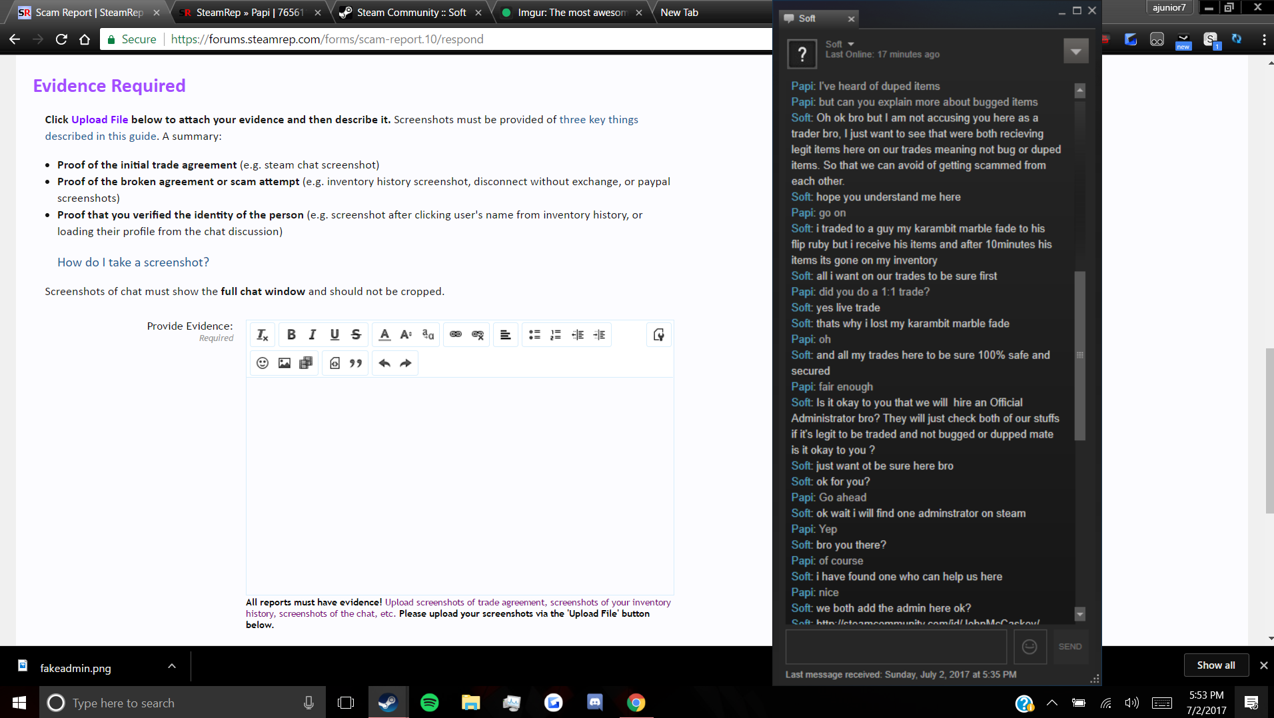Click the ajunior7 Chrome profile button
Screen dimensions: 1274x718
pos(1169,7)
